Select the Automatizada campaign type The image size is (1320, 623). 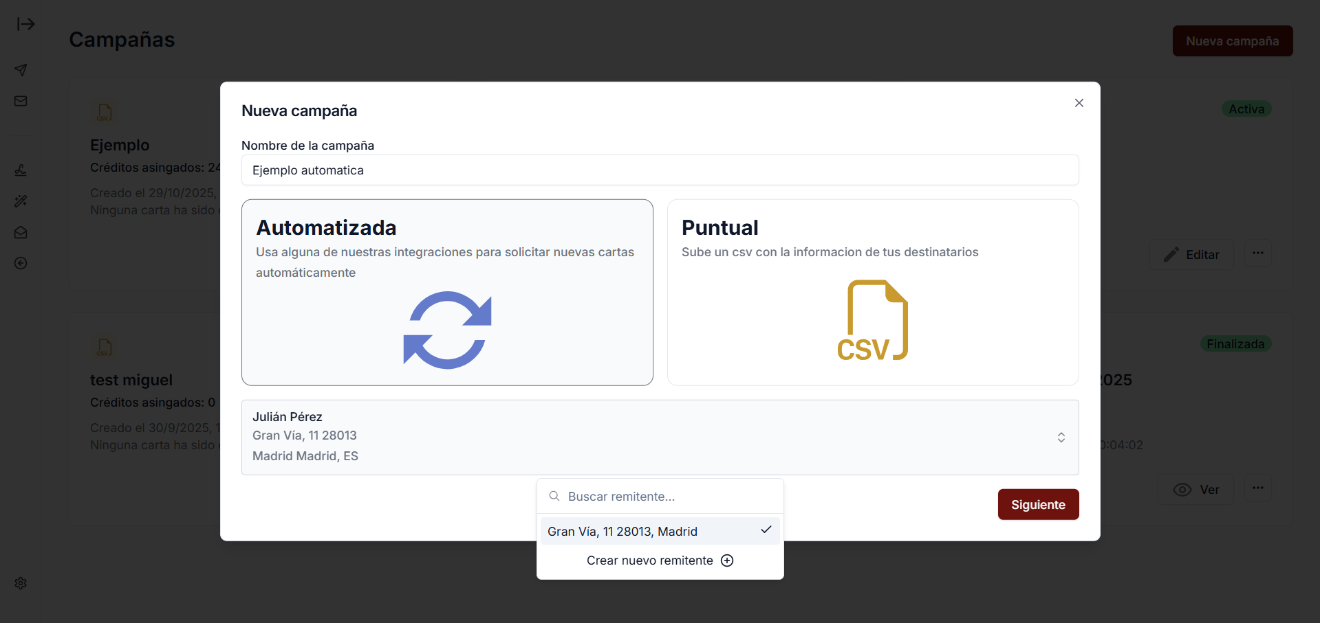[x=447, y=292]
